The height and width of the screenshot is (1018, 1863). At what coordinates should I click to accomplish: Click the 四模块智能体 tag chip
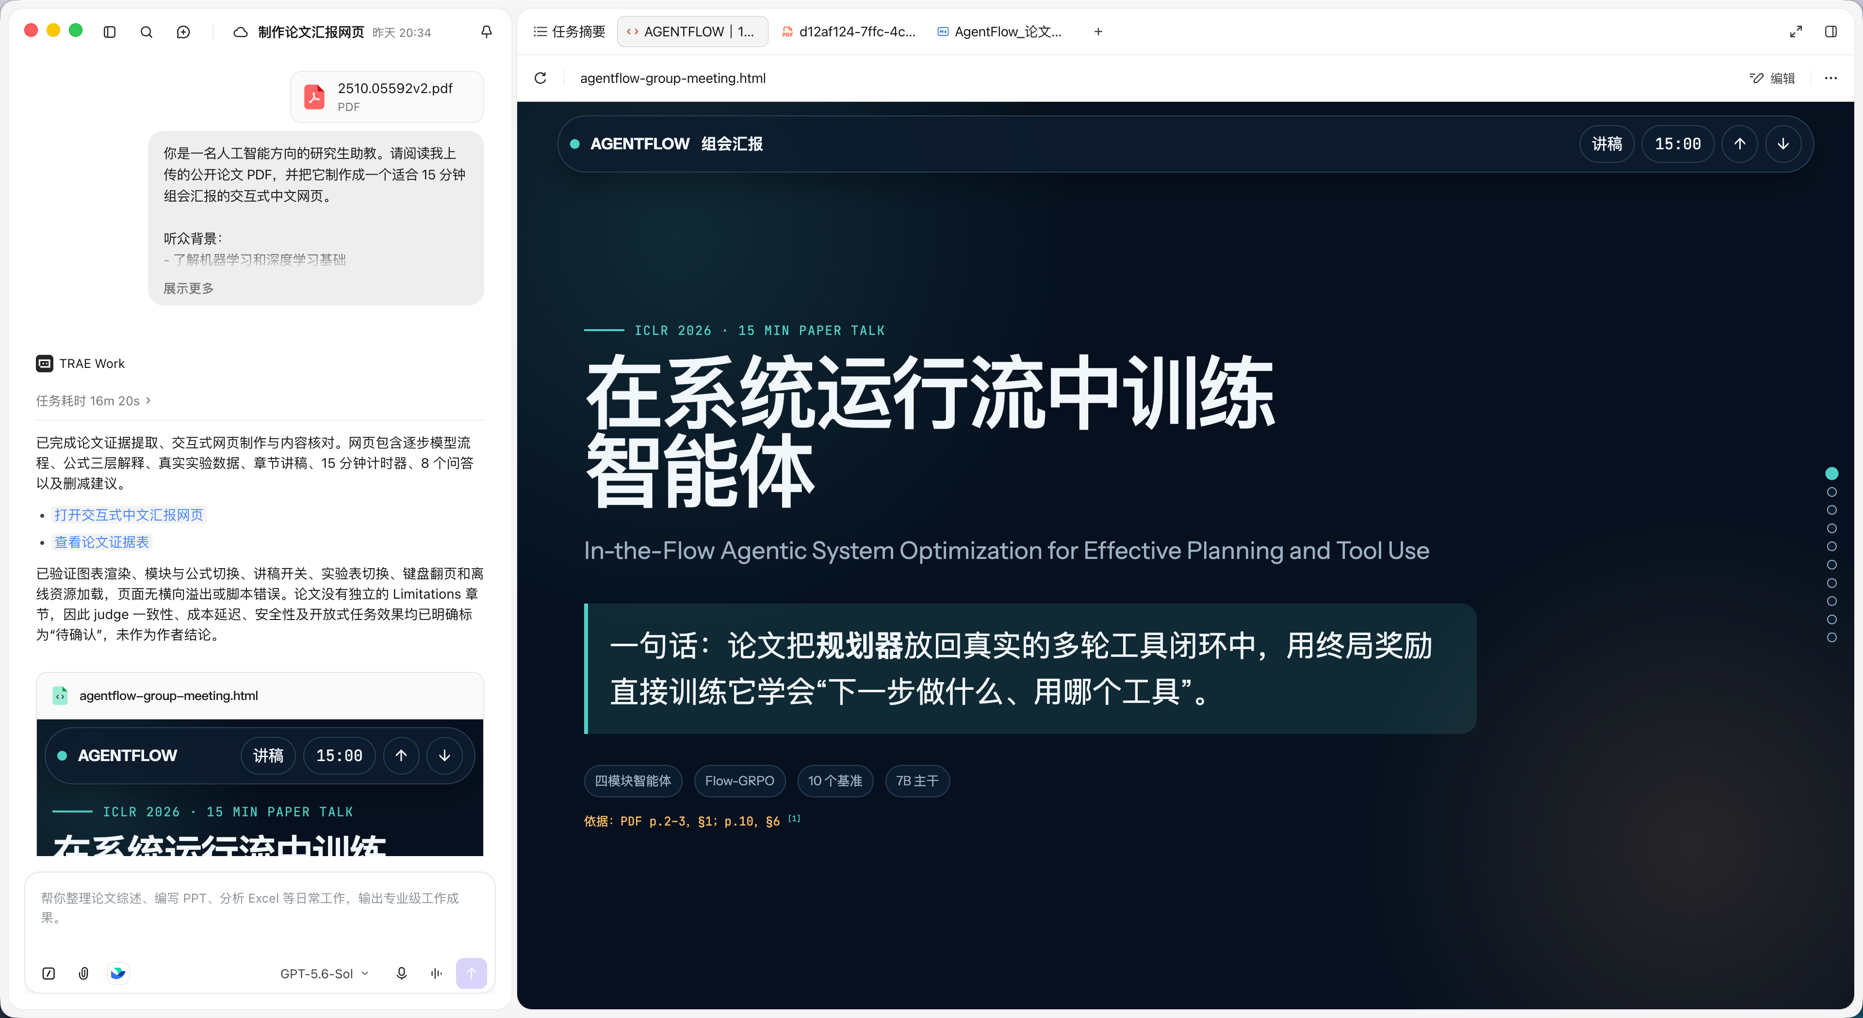coord(633,780)
